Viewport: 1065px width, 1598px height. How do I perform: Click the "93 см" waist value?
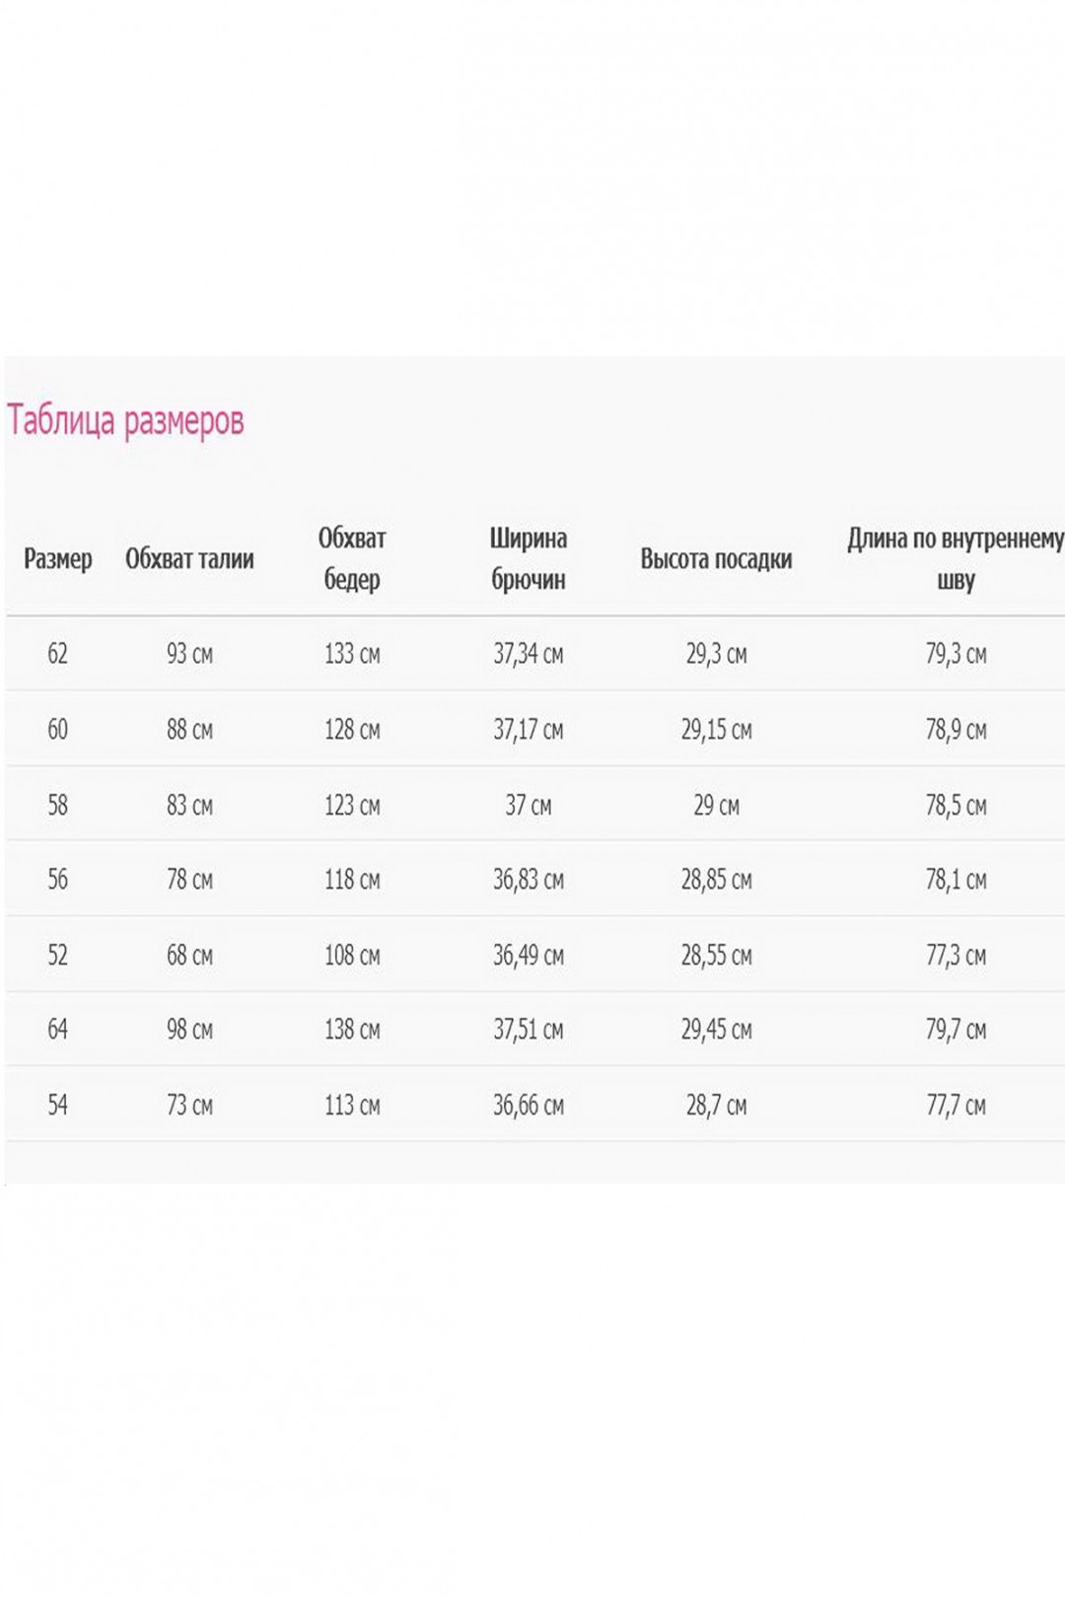click(189, 653)
